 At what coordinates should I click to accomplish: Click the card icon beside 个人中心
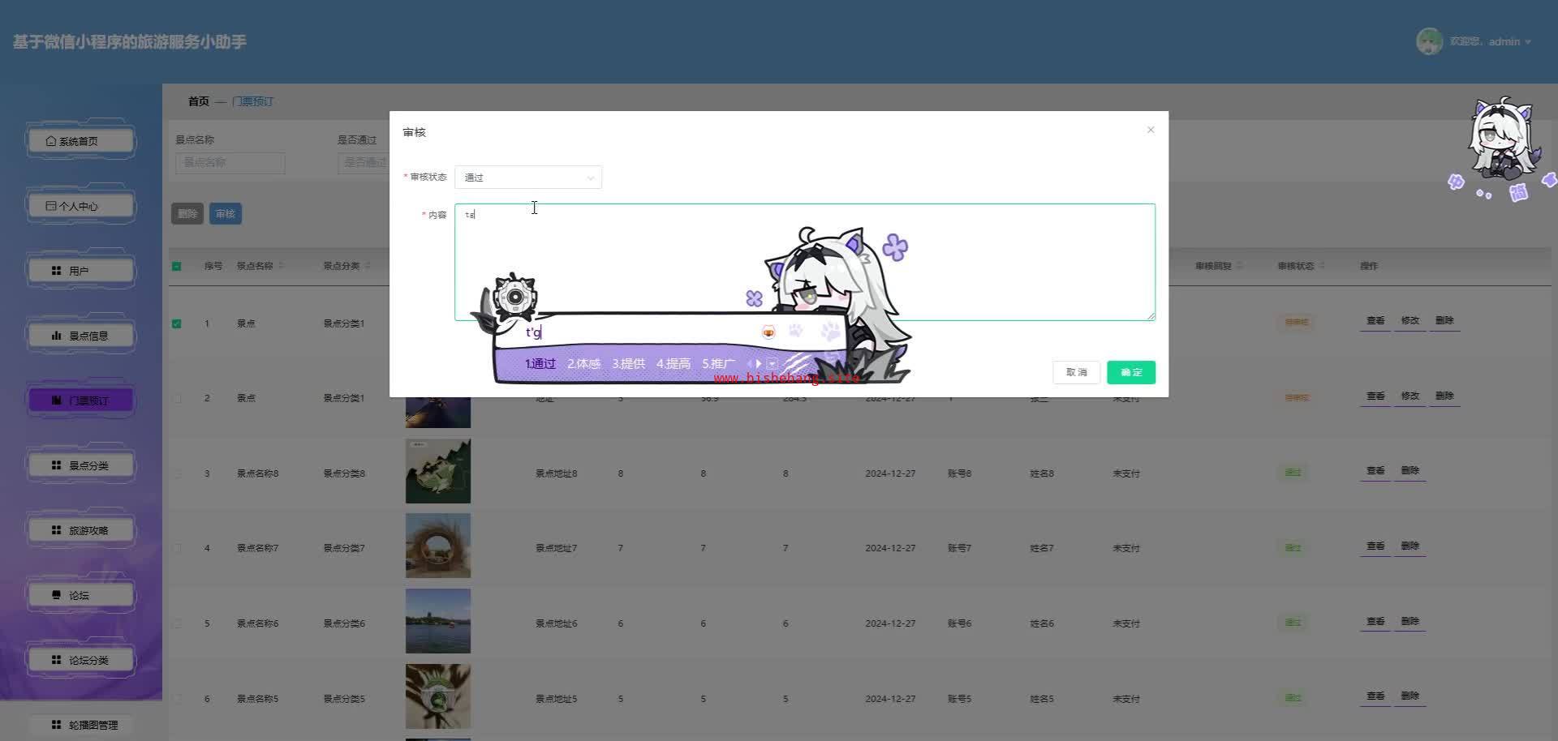(x=51, y=206)
